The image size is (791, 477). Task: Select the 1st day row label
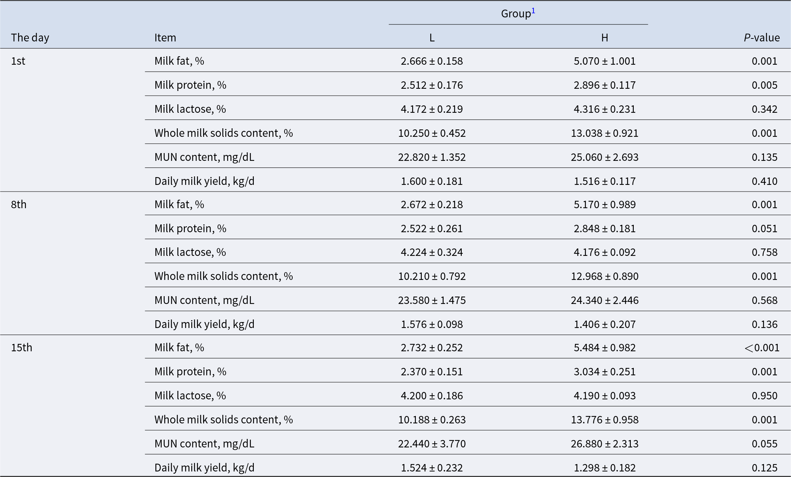pos(18,61)
